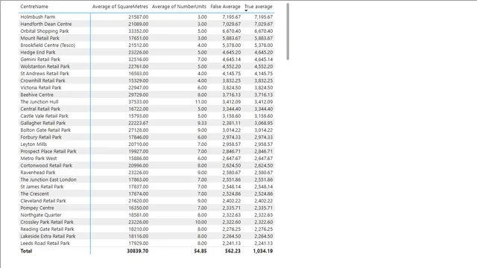Image resolution: width=477 pixels, height=268 pixels.
Task: Select the Reading Gate Retail Park cell
Action: click(47, 229)
